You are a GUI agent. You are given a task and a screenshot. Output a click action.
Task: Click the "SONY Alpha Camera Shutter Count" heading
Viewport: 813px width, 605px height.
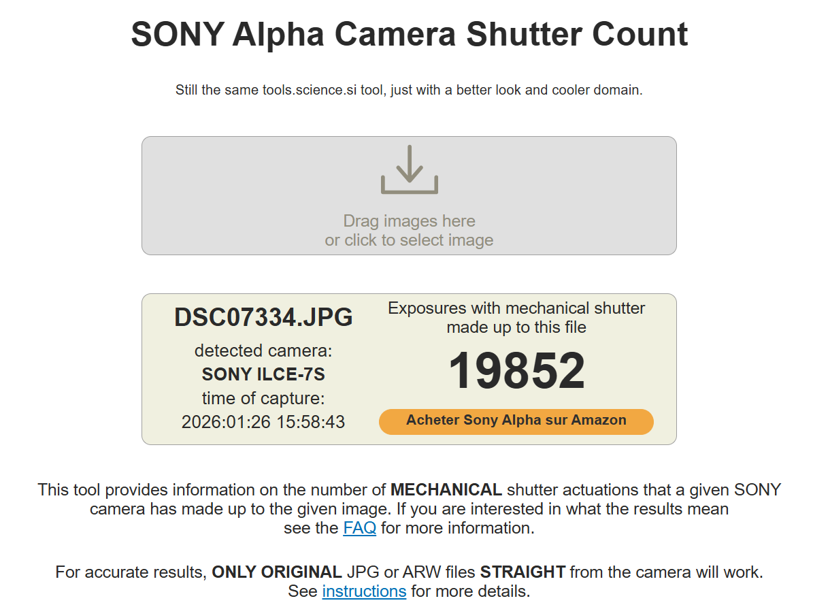pyautogui.click(x=409, y=34)
